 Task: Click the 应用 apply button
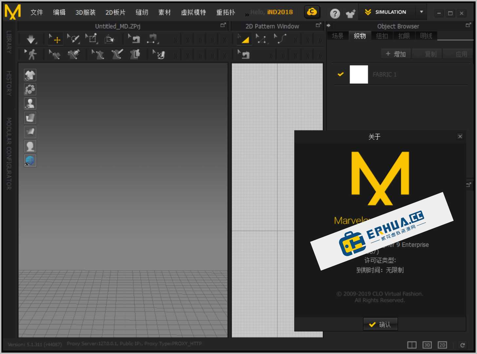[458, 54]
